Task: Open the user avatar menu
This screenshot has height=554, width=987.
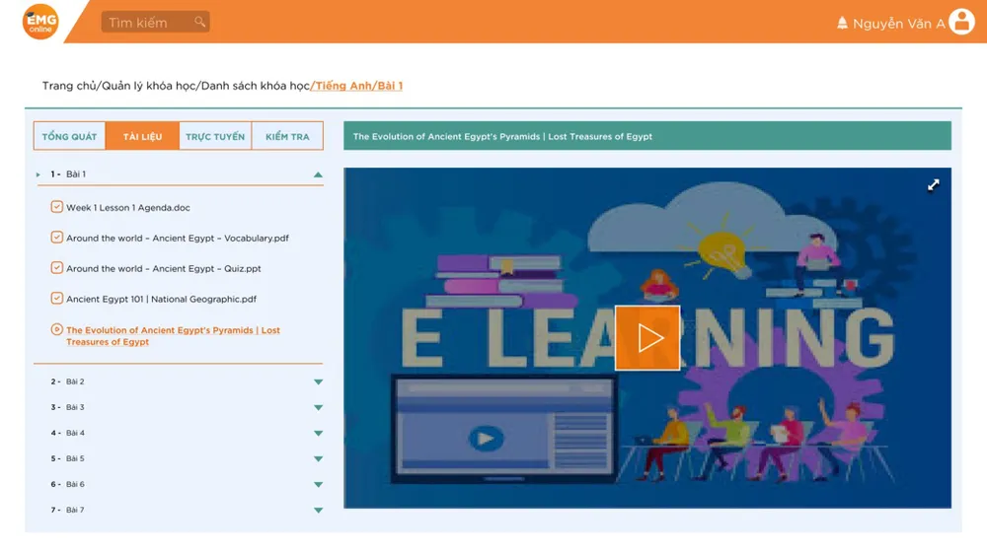Action: coord(961,22)
